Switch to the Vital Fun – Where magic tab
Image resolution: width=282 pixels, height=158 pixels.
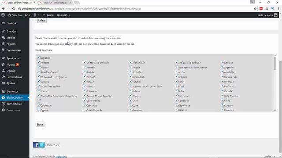(x=55, y=3)
